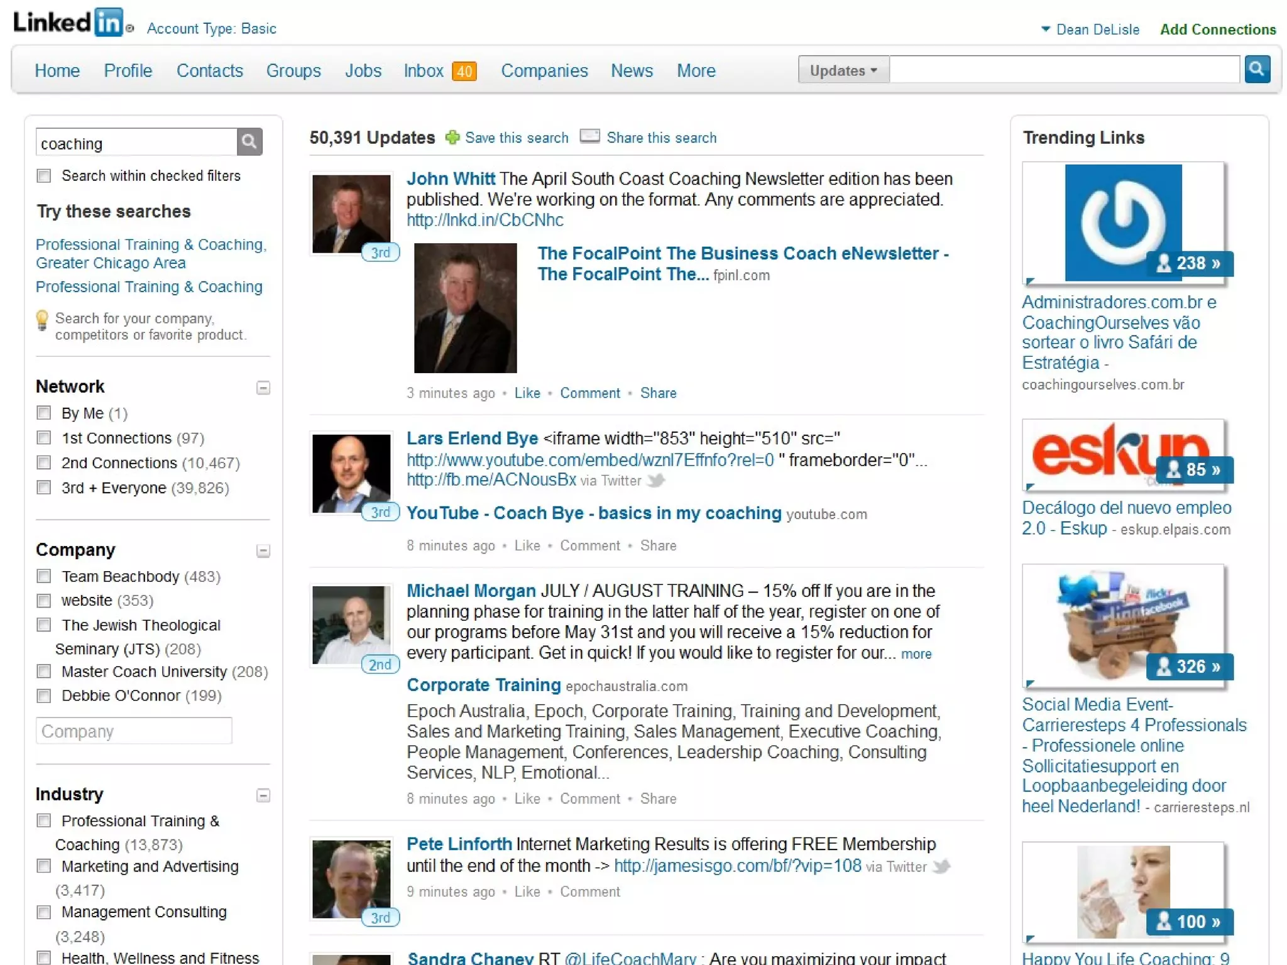Click the envelope Share this search icon

589,136
